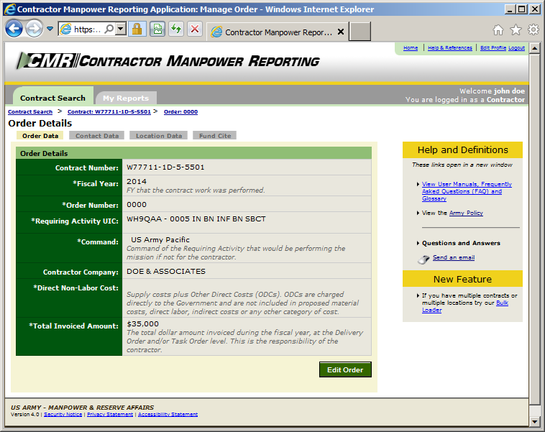This screenshot has height=432, width=545.
Task: Click the red X stop loading icon
Action: pos(195,29)
